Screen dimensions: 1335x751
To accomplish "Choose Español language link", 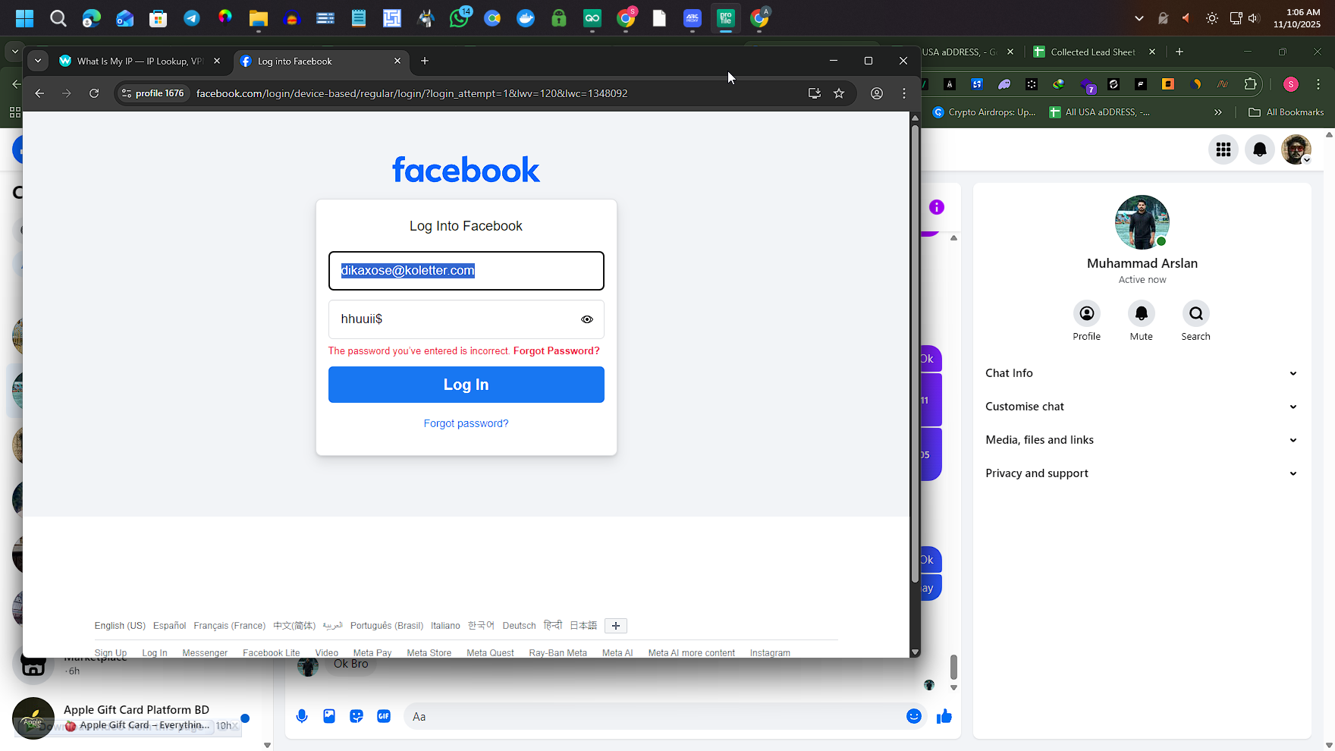I will 169,626.
